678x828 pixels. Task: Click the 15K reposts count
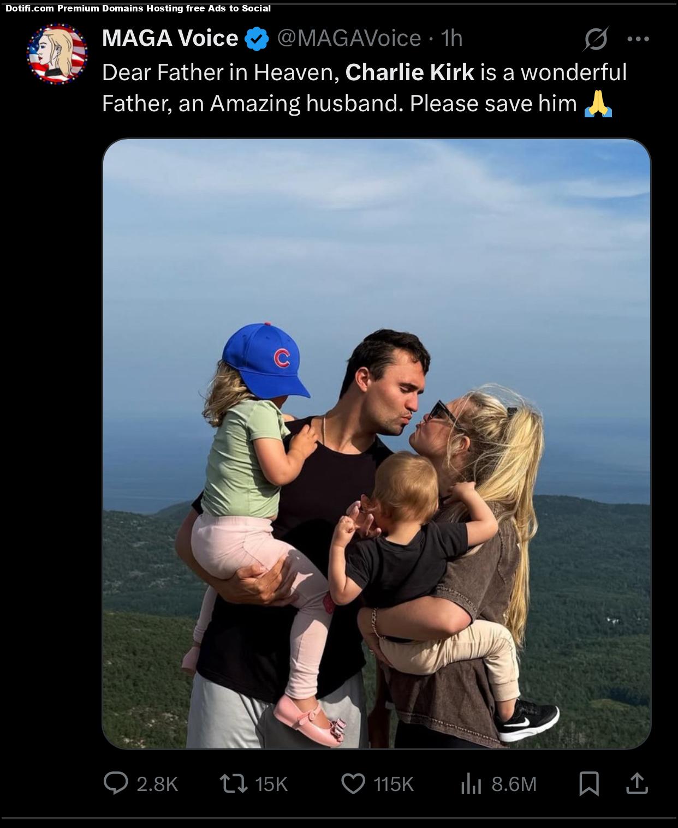point(271,784)
